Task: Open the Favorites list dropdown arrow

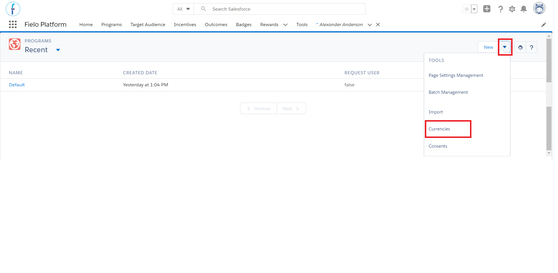Action: [x=474, y=9]
